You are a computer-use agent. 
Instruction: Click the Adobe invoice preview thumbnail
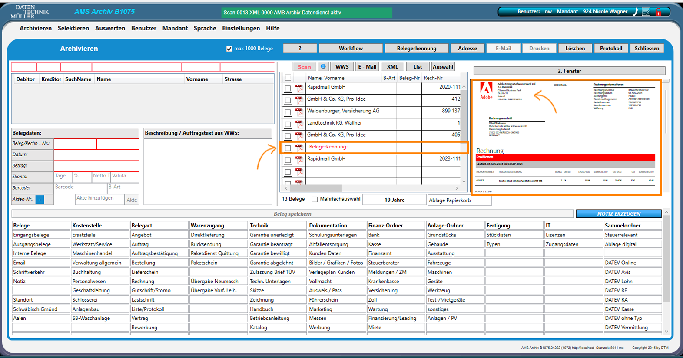click(566, 137)
